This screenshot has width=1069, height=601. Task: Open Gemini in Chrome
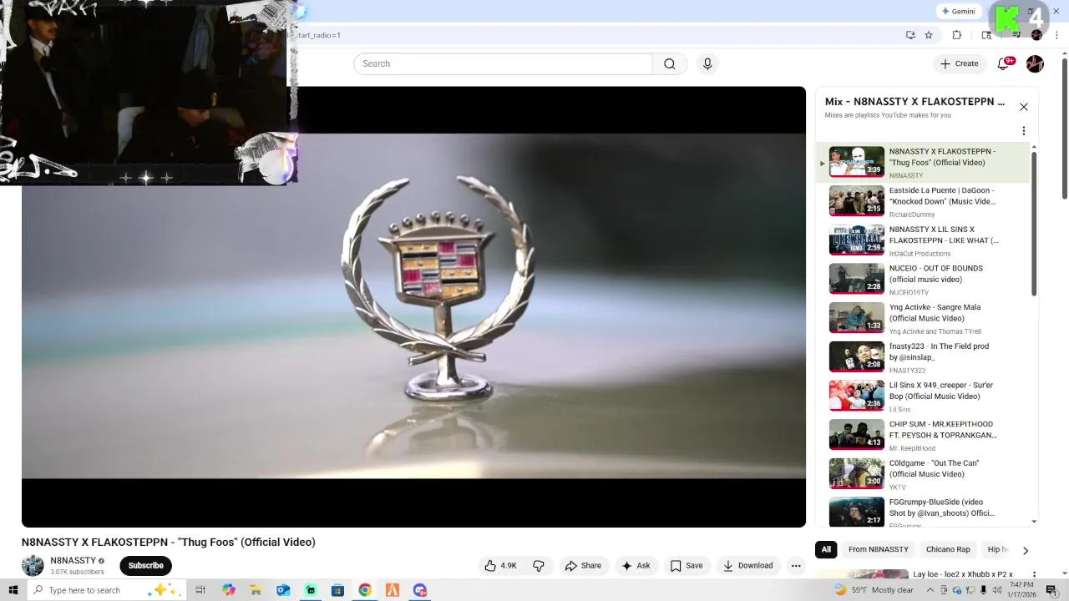tap(958, 12)
